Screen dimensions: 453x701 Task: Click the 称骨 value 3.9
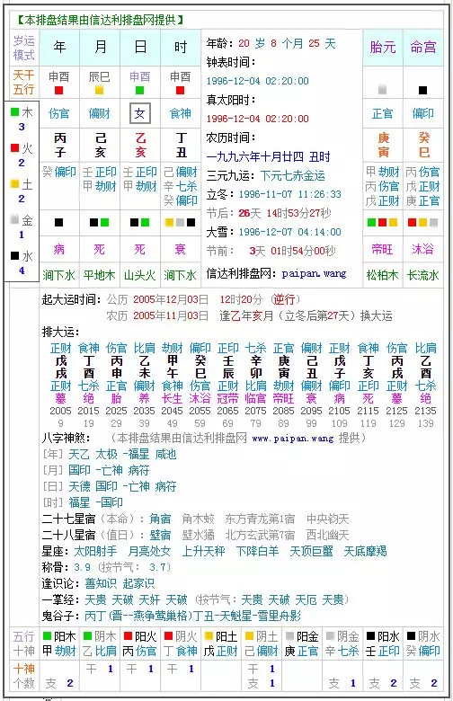click(83, 567)
